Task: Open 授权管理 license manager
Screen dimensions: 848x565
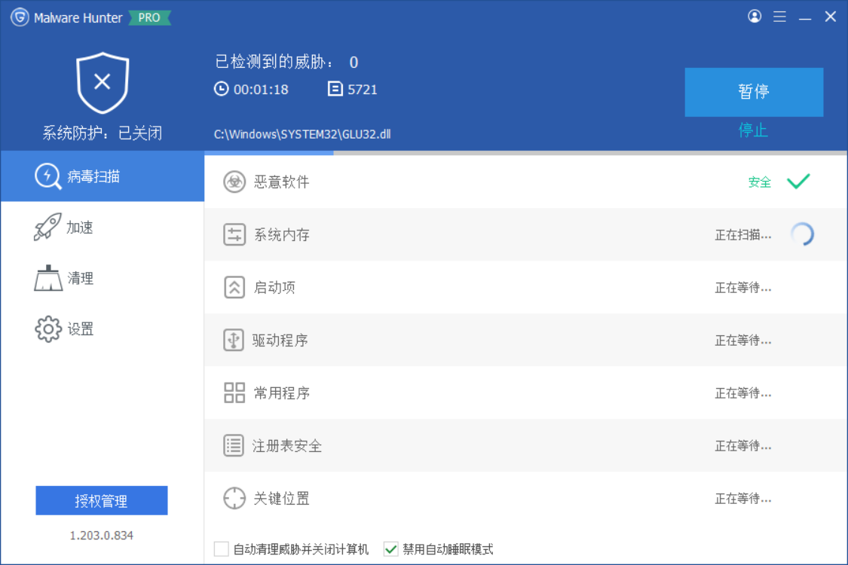Action: coord(102,500)
